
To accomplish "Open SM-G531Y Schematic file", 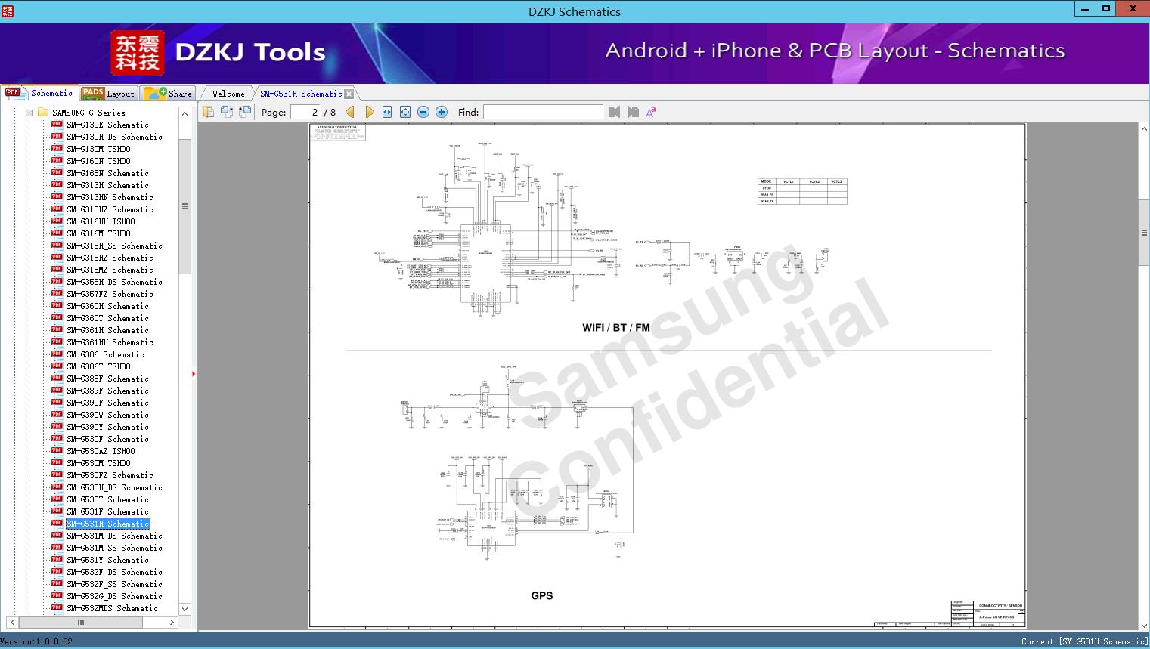I will pos(107,560).
